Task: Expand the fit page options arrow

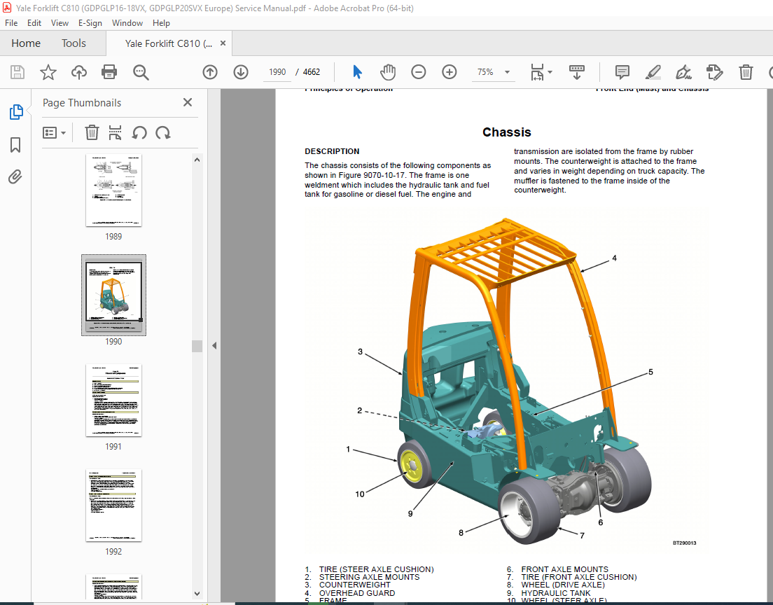Action: click(550, 72)
